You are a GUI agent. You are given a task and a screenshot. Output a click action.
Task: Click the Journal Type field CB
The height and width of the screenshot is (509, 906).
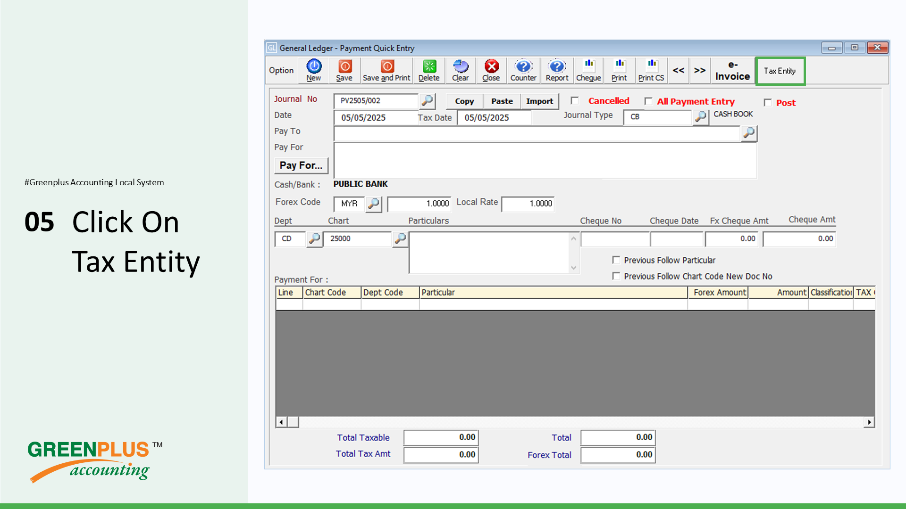pos(658,117)
